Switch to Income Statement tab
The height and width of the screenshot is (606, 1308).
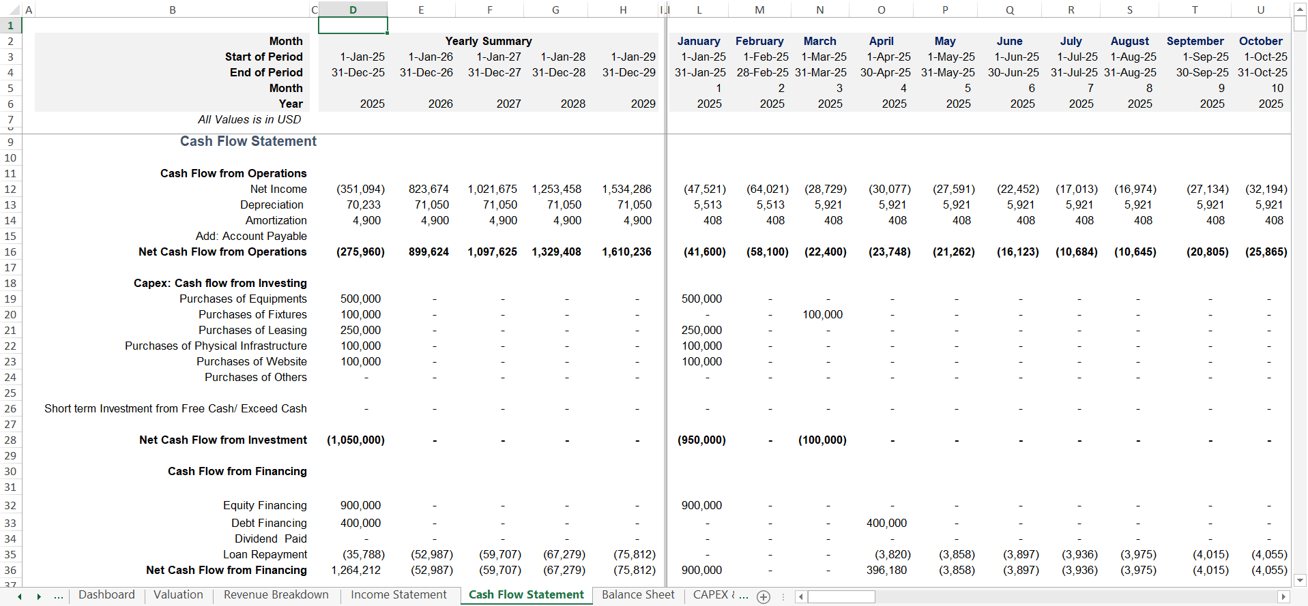(398, 594)
